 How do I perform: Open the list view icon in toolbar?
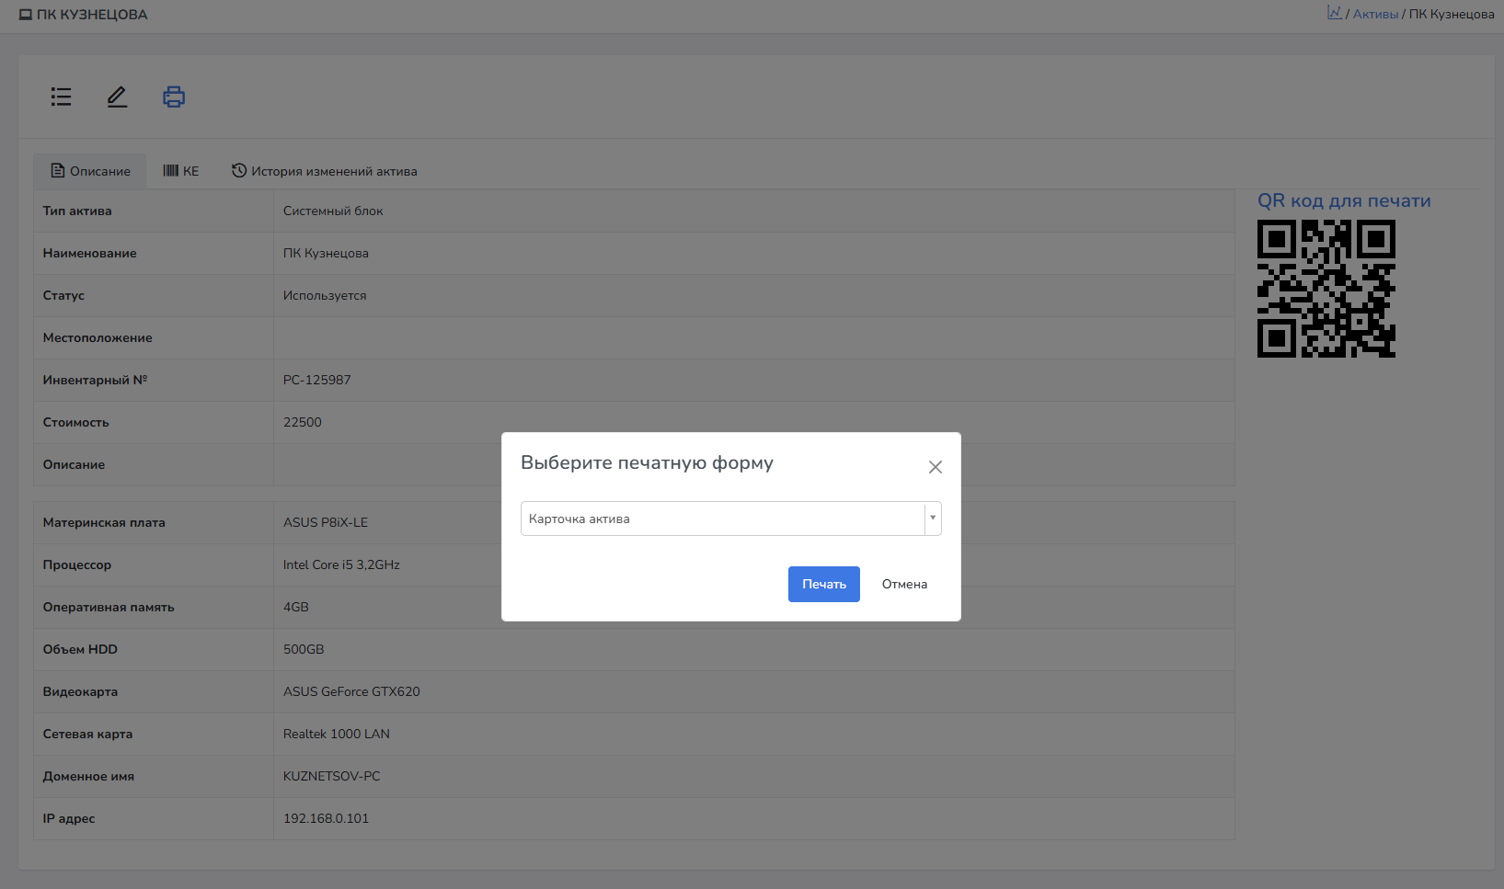(x=61, y=97)
